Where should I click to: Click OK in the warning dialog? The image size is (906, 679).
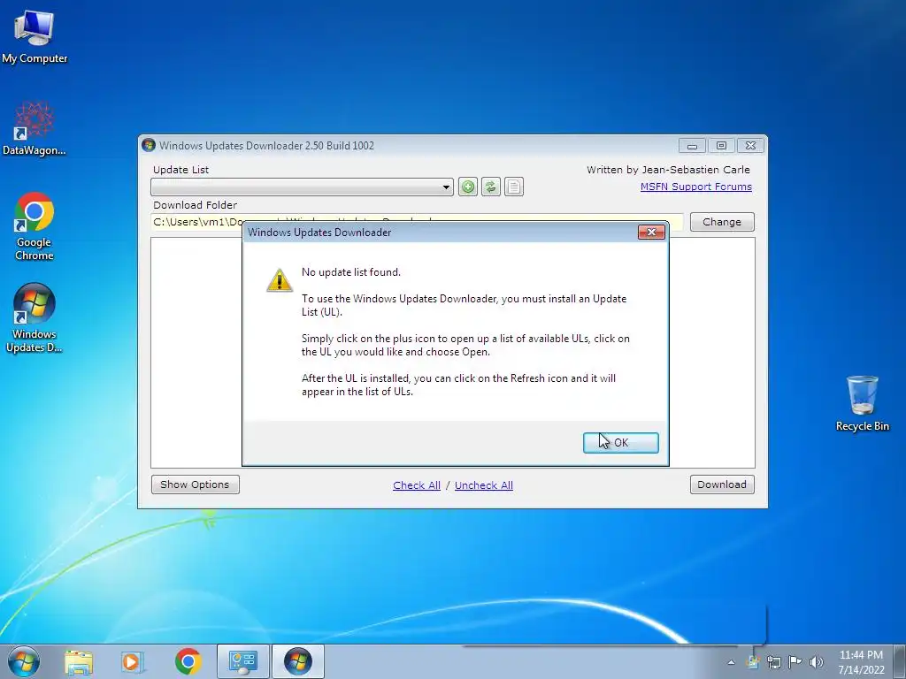620,443
